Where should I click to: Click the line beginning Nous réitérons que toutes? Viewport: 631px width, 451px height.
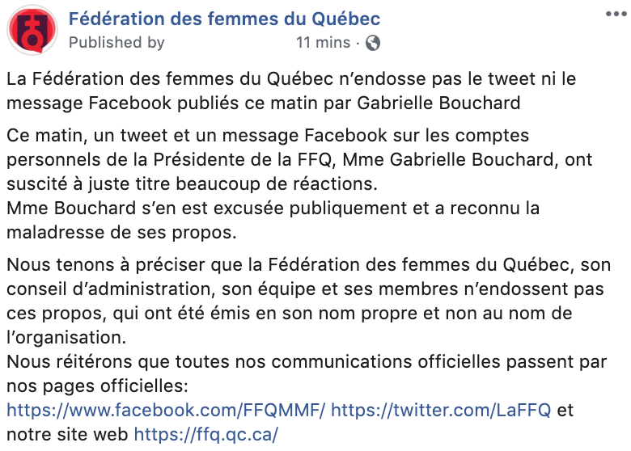pos(307,362)
